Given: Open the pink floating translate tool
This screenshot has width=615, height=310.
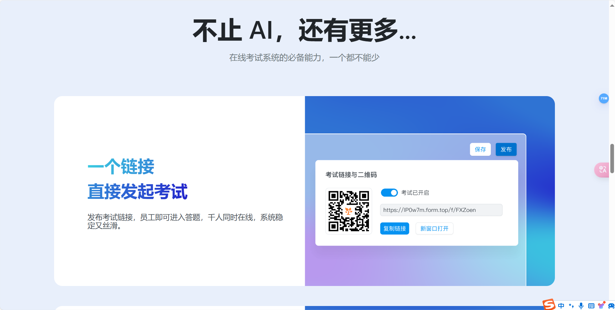Looking at the screenshot, I should 603,170.
